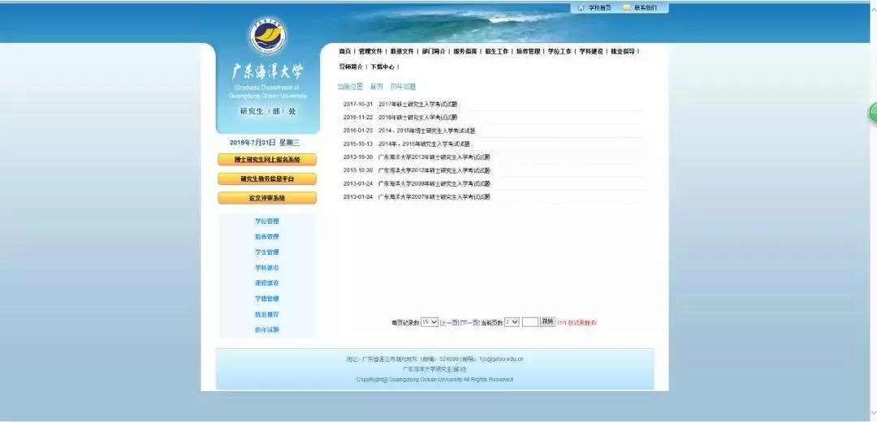This screenshot has width=877, height=422.
Task: Open the 联系我们 link at top
Action: [x=646, y=8]
